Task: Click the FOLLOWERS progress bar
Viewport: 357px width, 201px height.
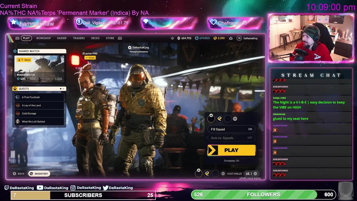Action: point(264,194)
